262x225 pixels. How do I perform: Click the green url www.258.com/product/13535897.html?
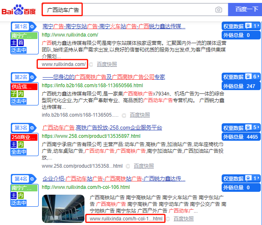point(91,136)
